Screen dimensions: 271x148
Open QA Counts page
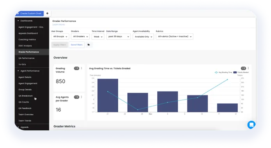pyautogui.click(x=24, y=102)
